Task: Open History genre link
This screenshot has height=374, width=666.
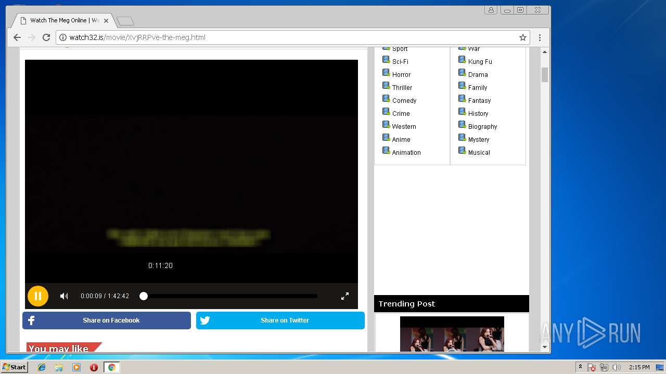Action: (x=478, y=113)
